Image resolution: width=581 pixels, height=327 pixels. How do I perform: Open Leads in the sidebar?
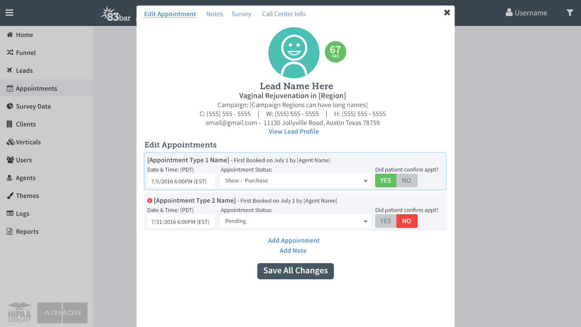pyautogui.click(x=46, y=70)
